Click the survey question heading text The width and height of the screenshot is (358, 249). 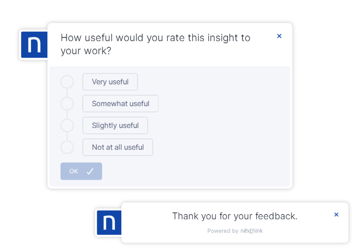(156, 44)
